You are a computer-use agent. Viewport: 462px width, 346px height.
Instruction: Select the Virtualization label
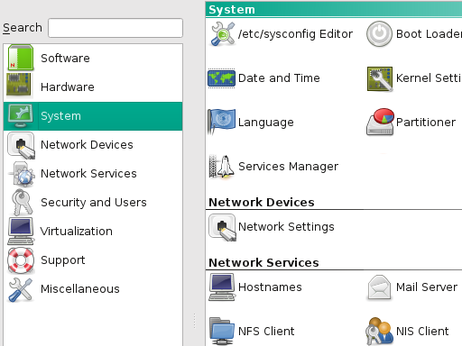77,231
